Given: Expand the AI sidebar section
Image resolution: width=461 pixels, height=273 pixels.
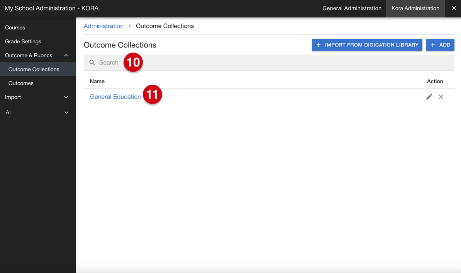Looking at the screenshot, I should 66,113.
